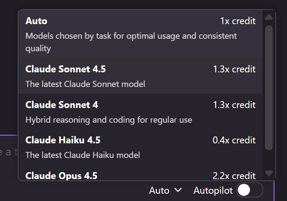Click 'The latest Claude Haiku model' description
Viewport: 287px width, 201px height.
click(x=83, y=155)
